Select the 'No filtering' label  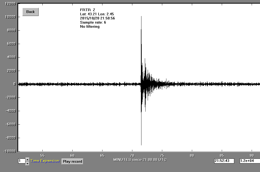[90, 27]
